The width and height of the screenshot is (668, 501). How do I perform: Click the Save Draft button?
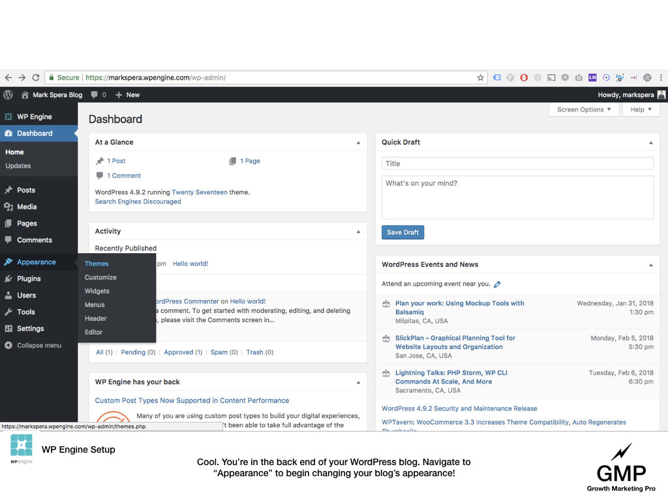tap(402, 232)
